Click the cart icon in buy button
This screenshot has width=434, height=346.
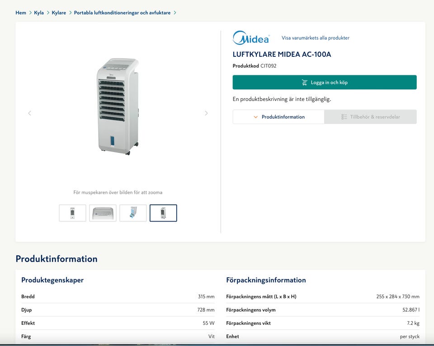(x=304, y=82)
